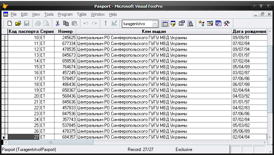Screen dimensions: 274x155
Task: Click the FoxPro fox icon in title bar
Action: point(5,6)
